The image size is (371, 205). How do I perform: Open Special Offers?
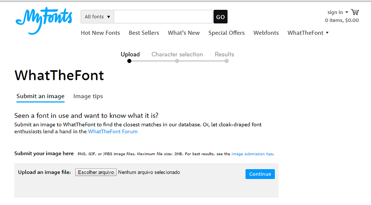(x=226, y=33)
